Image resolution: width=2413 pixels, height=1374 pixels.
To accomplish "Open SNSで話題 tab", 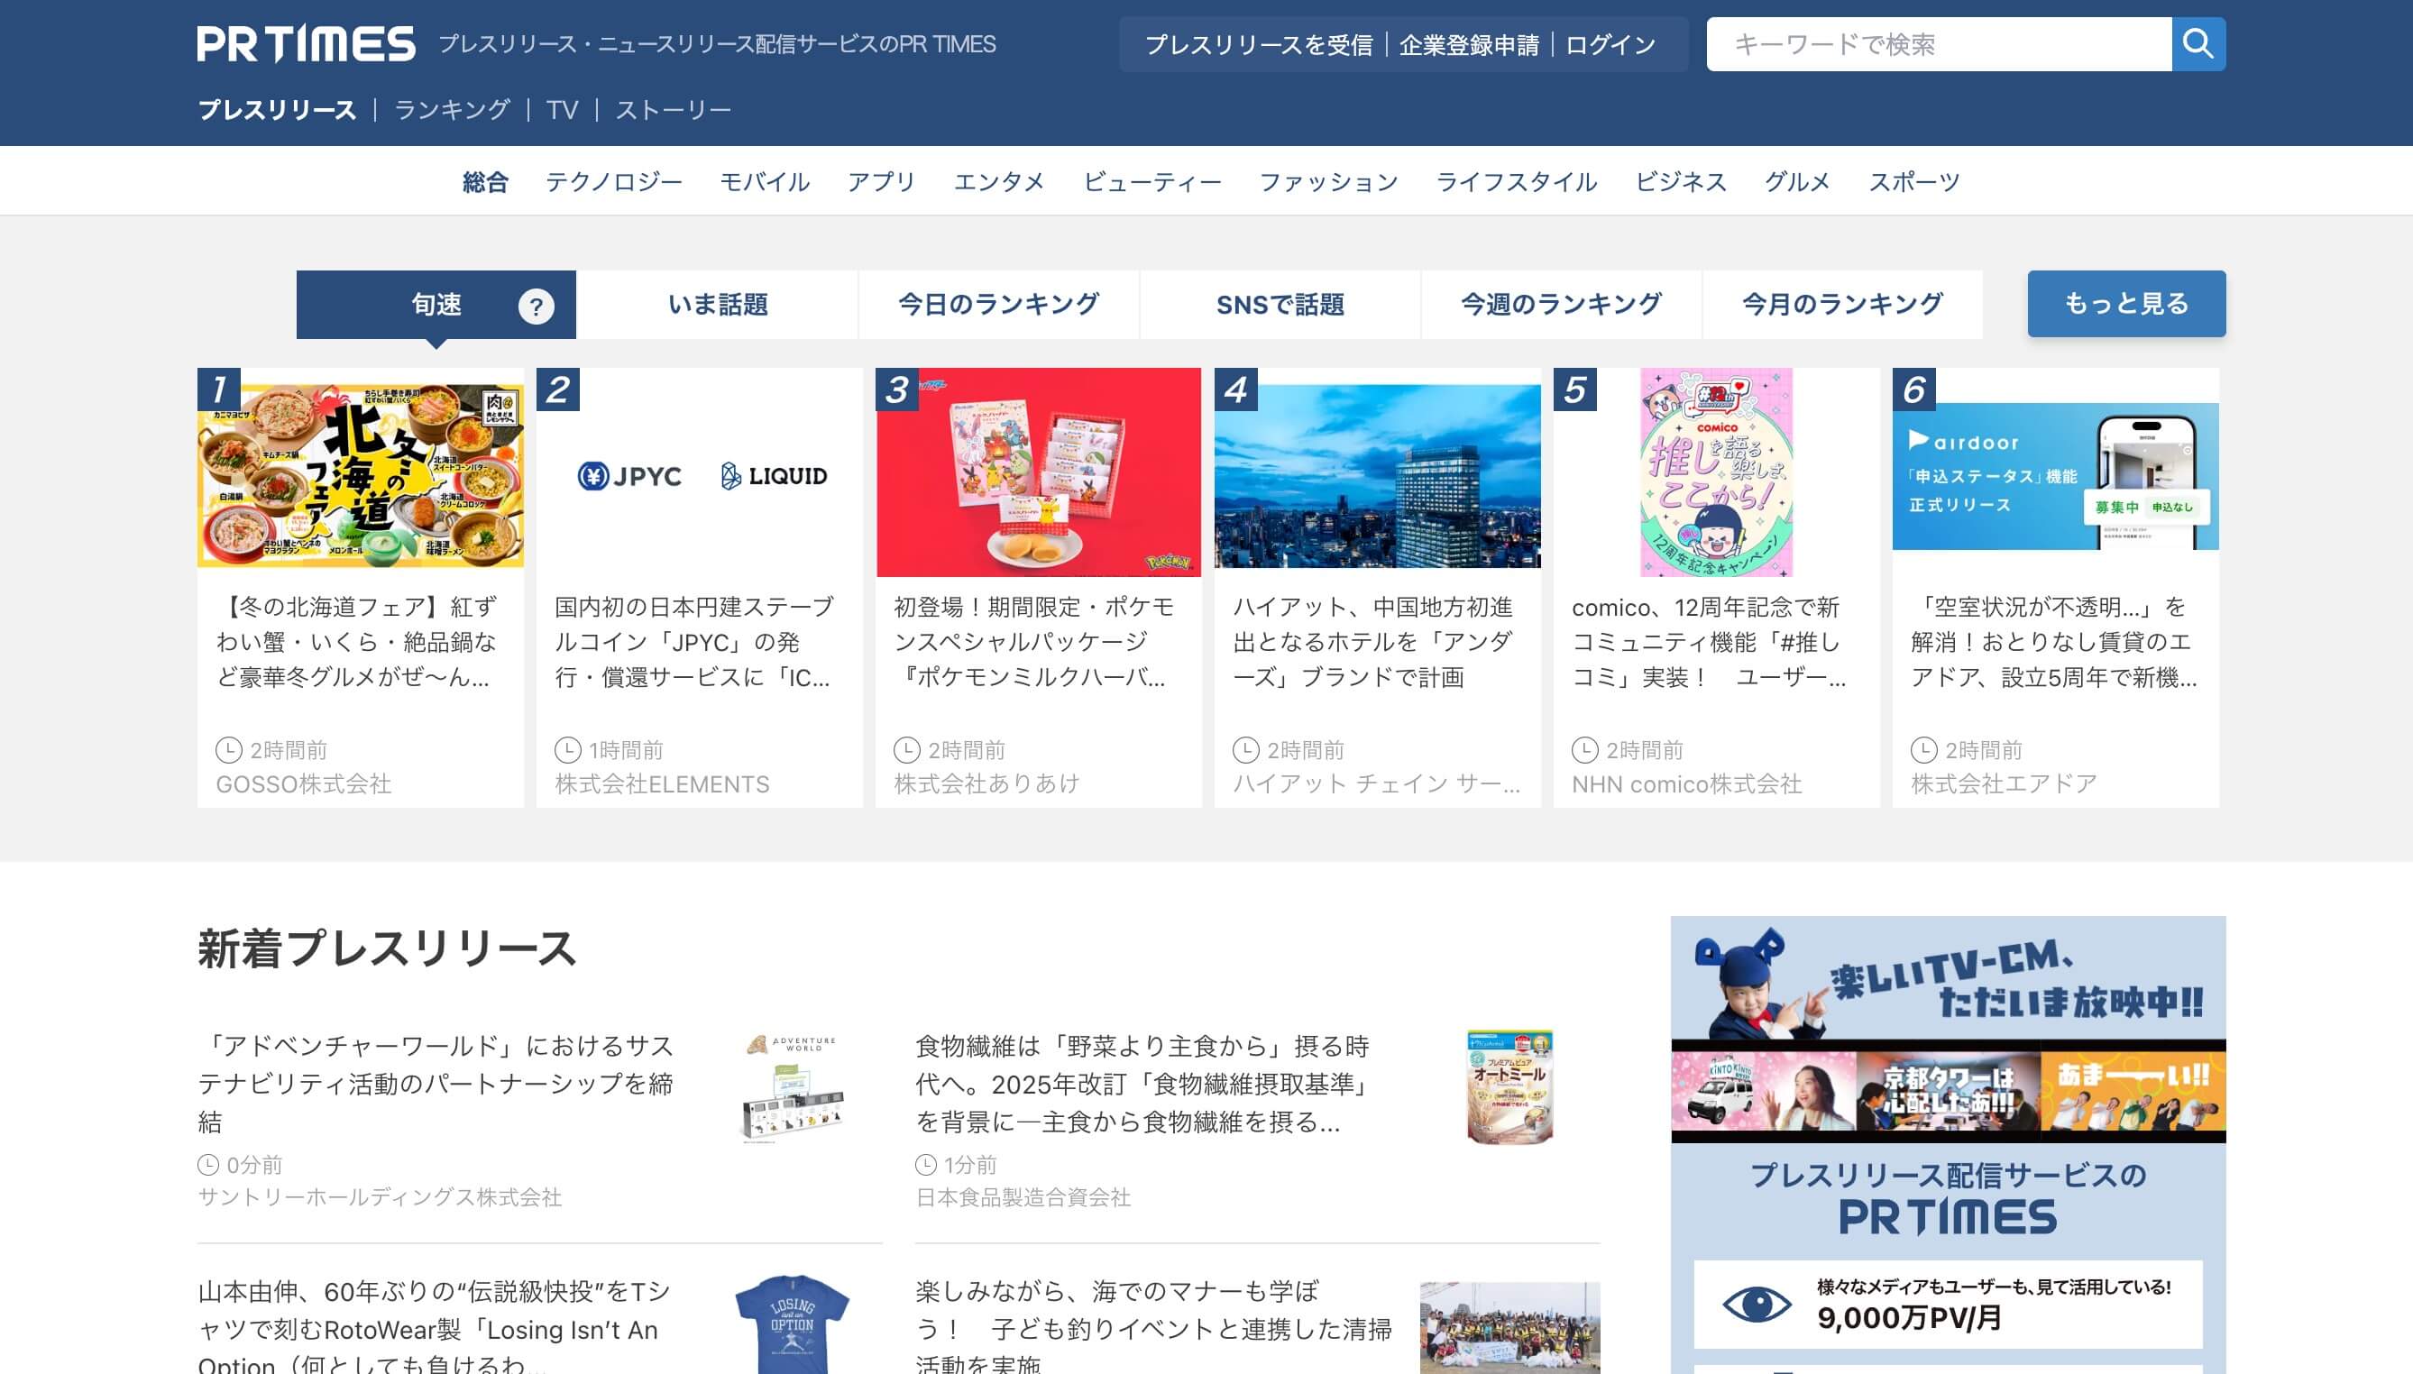I will [1280, 305].
